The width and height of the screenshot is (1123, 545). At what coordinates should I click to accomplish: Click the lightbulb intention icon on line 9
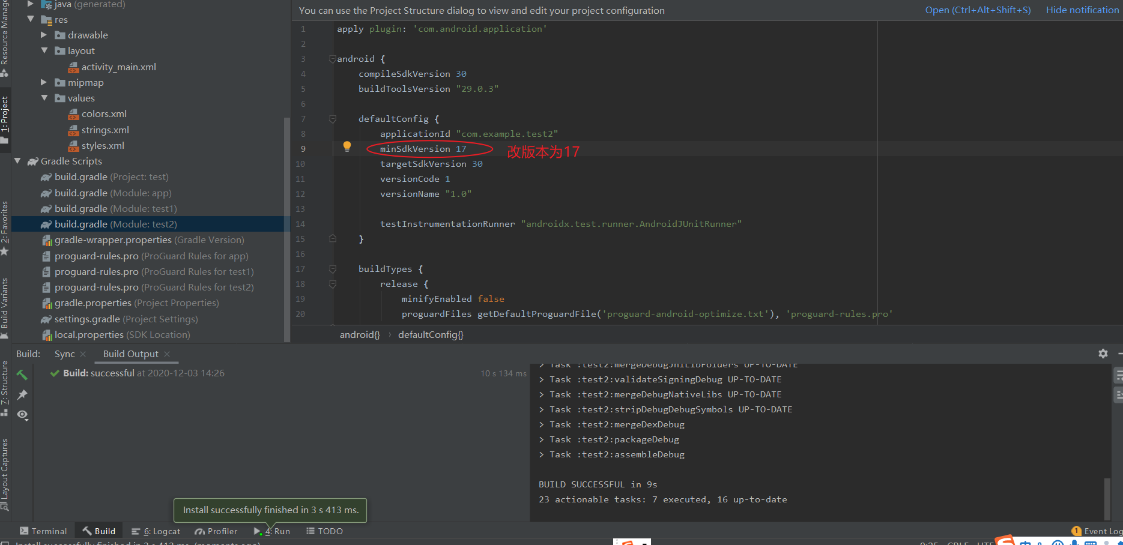pyautogui.click(x=347, y=146)
